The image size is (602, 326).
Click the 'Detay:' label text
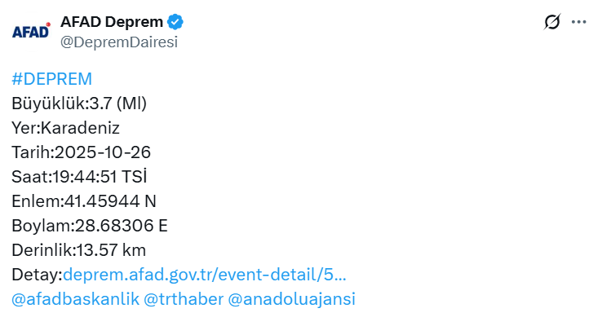click(x=37, y=274)
